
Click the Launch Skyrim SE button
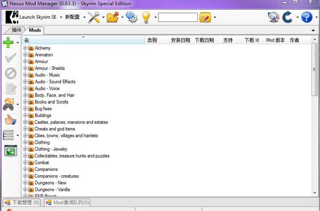coord(31,17)
